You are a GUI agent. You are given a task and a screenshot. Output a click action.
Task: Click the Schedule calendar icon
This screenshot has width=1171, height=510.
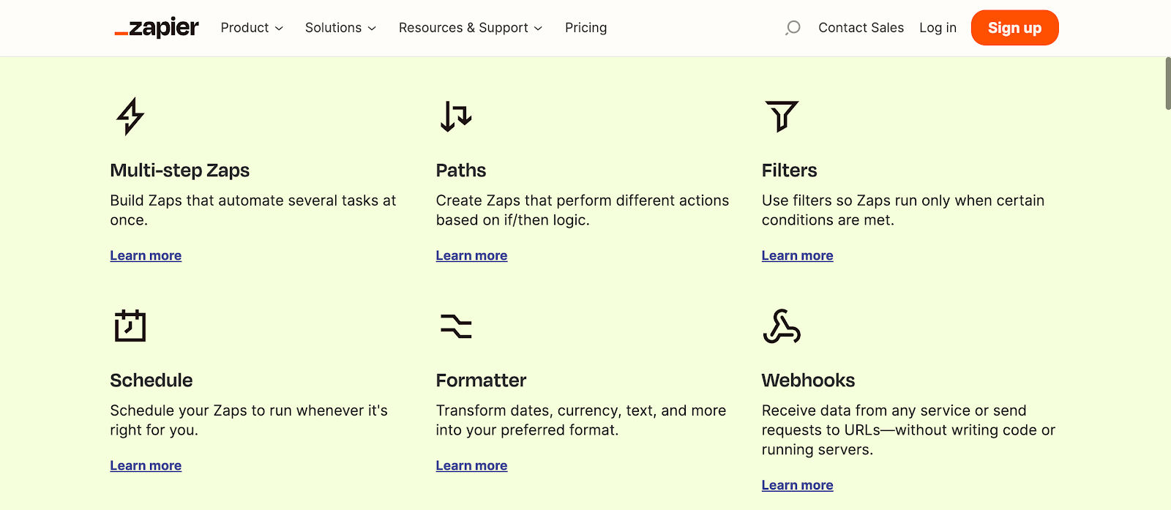(x=130, y=326)
